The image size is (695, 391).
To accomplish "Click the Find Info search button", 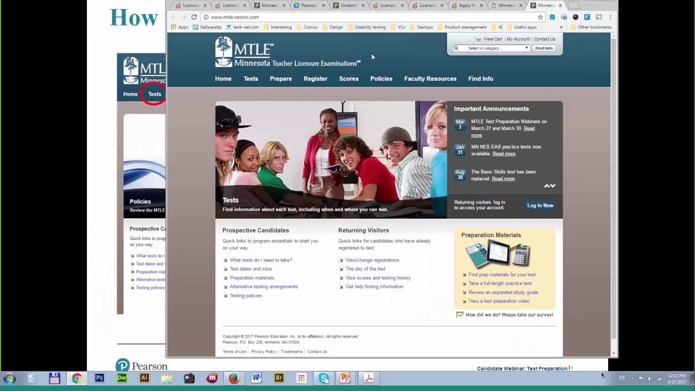I will pos(544,48).
